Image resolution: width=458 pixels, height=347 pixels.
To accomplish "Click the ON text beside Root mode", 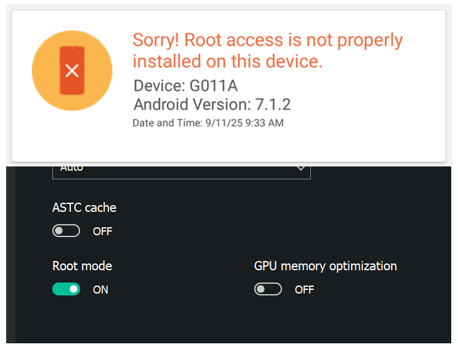I will [100, 290].
